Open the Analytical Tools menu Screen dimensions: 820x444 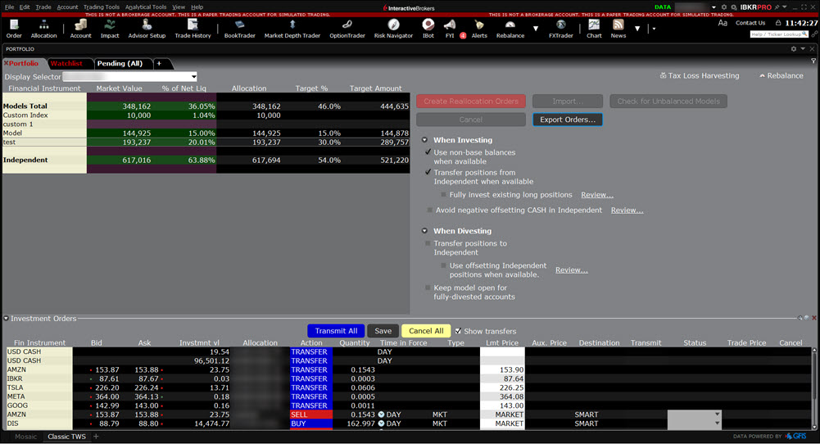pos(145,7)
